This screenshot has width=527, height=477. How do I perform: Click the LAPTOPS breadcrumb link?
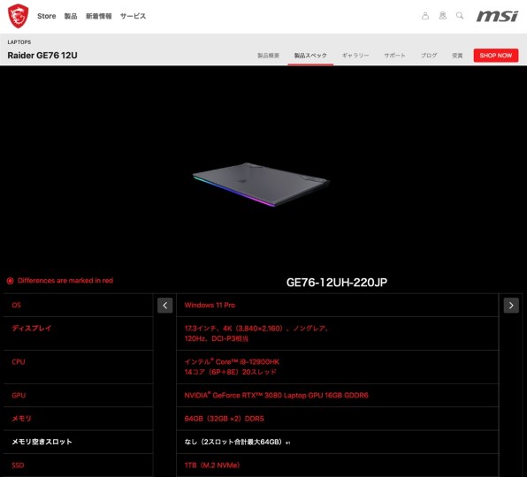point(19,42)
